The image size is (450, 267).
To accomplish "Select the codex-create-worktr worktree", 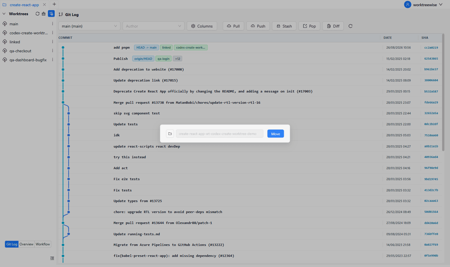I will tap(29, 33).
